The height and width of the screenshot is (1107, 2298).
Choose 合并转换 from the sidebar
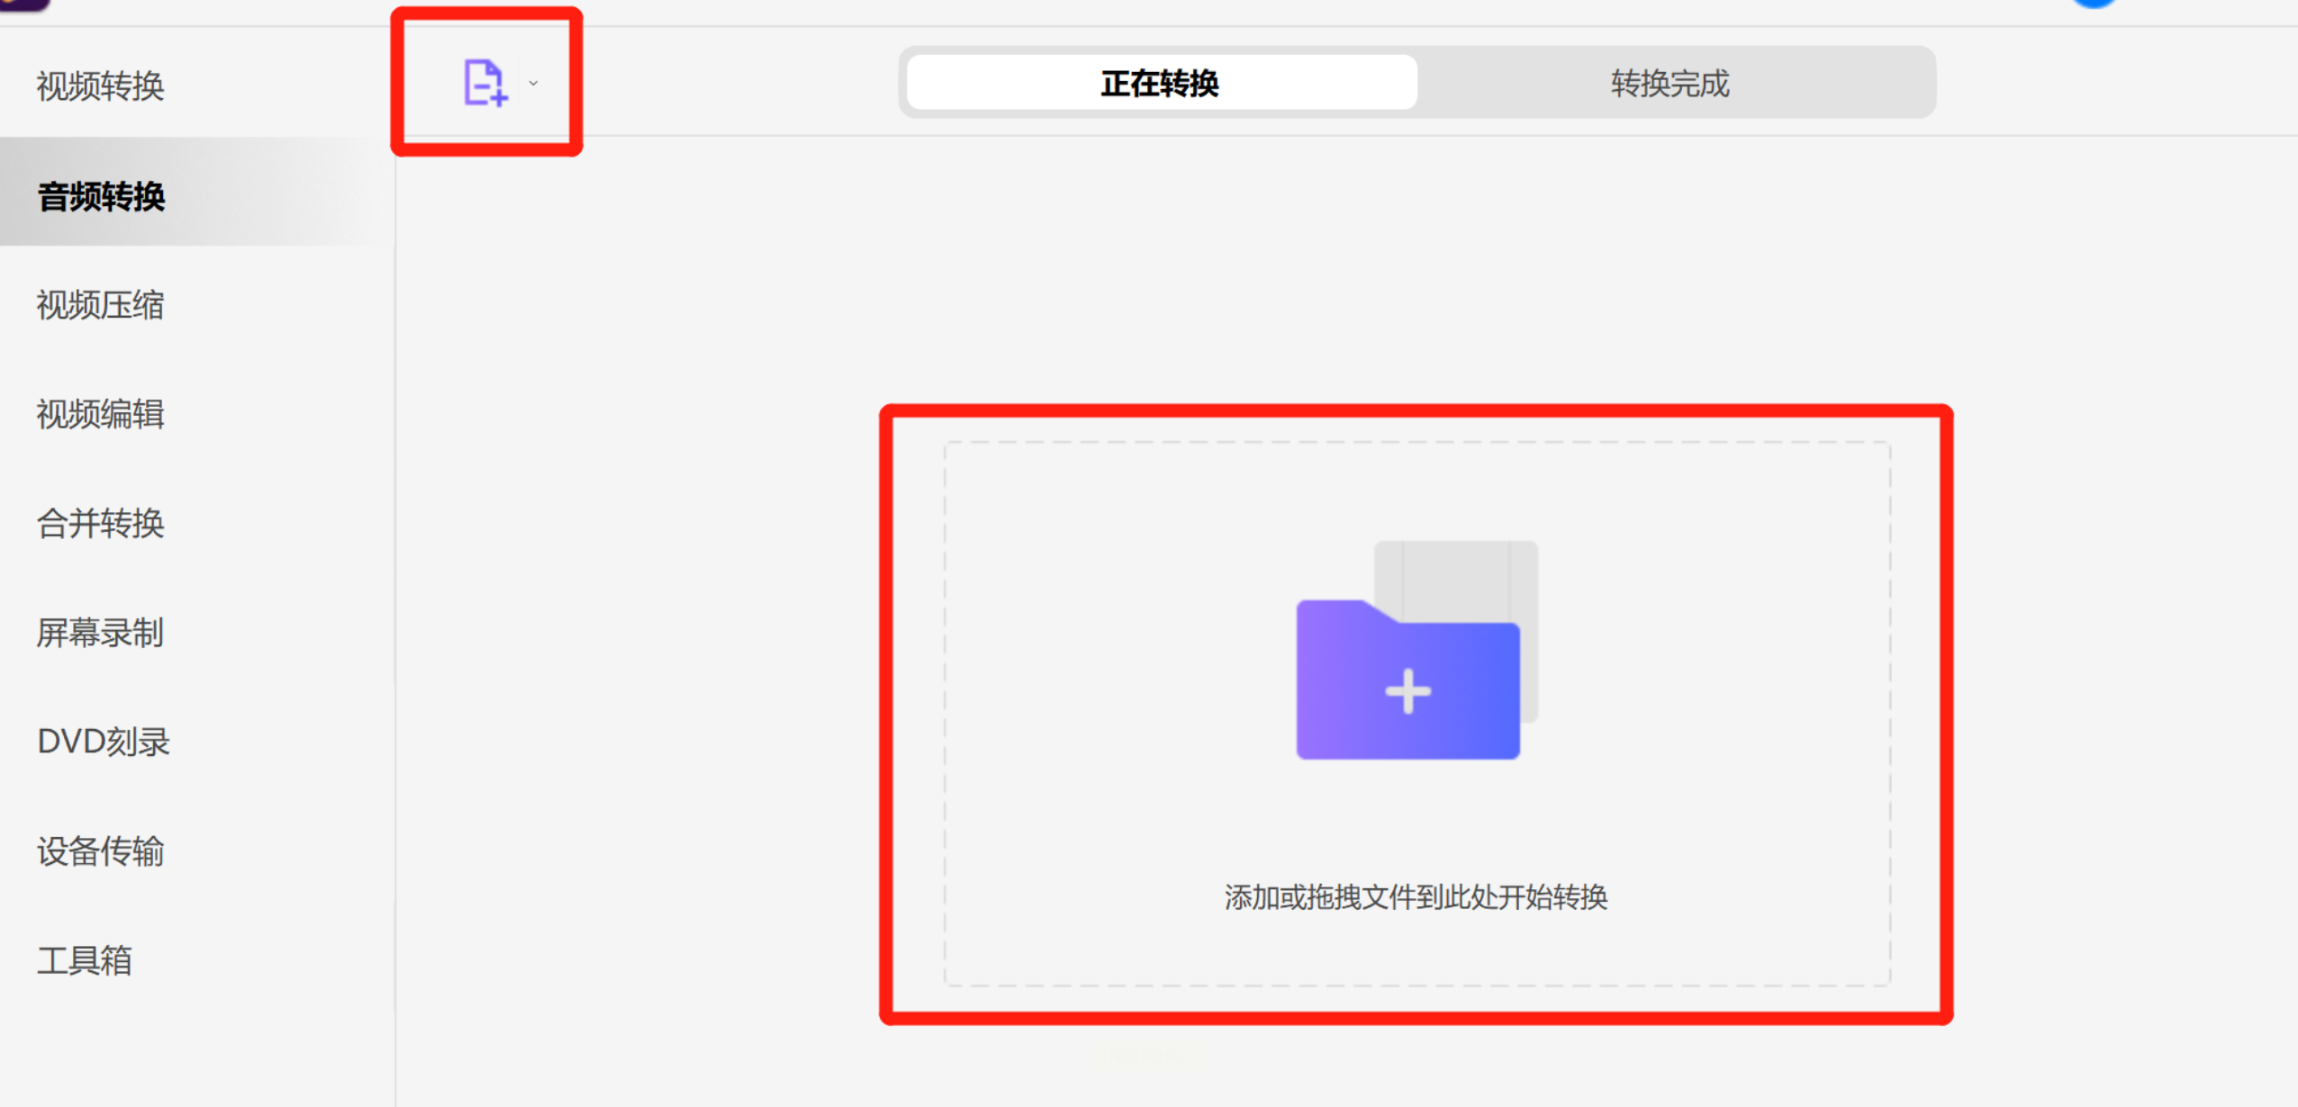coord(101,523)
